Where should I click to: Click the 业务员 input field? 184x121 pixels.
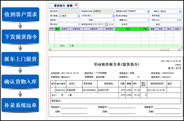point(139,24)
